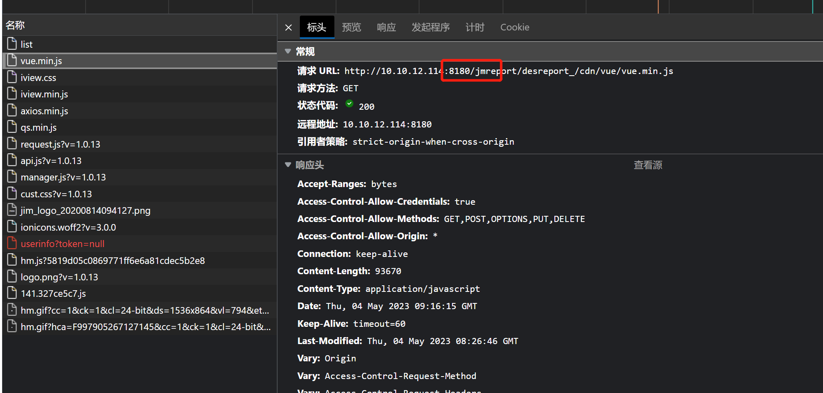Switch to the 计时 tab
The width and height of the screenshot is (823, 393).
point(475,27)
